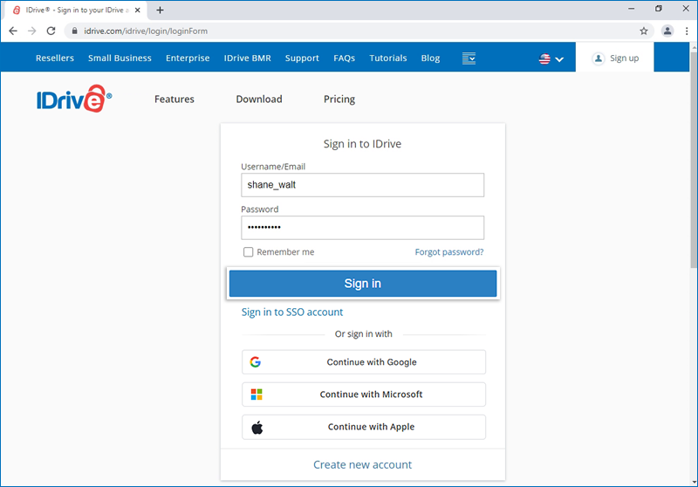Open the more-links menu icon after Blog
Viewport: 698px width, 487px height.
coord(469,58)
